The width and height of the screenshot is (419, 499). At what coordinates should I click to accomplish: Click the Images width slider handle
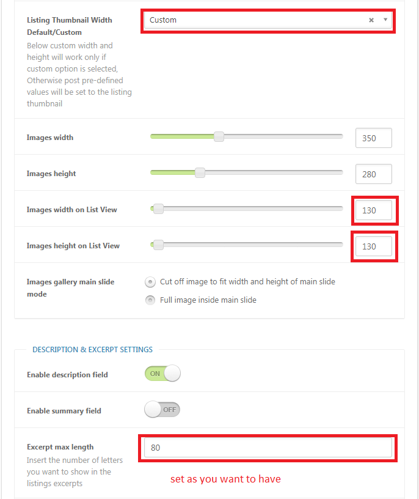[x=219, y=137]
